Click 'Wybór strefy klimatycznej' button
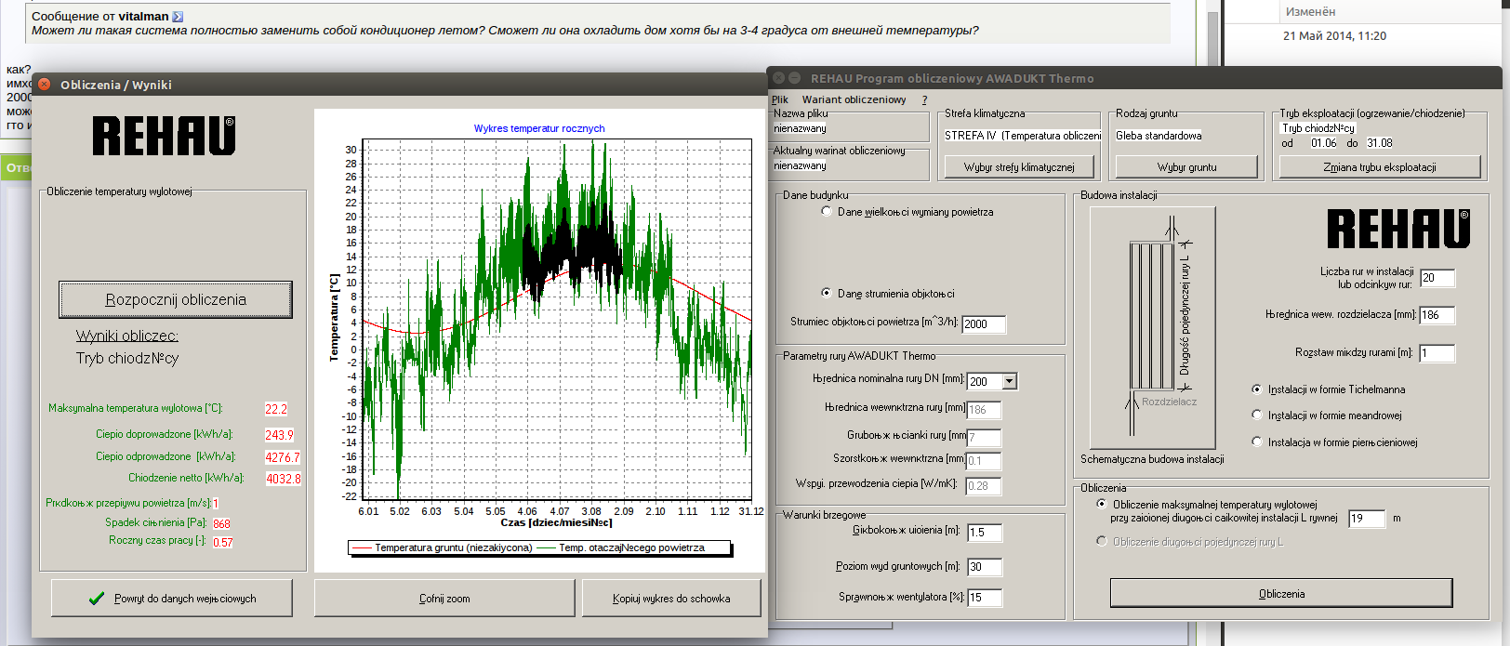 (1019, 167)
